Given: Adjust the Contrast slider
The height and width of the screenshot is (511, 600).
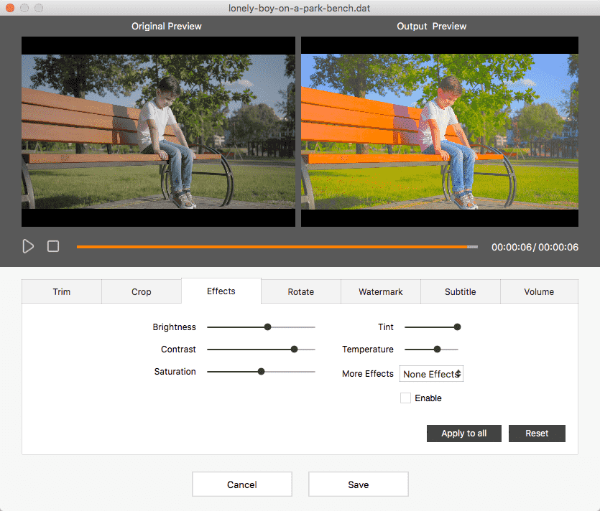Looking at the screenshot, I should (x=294, y=349).
